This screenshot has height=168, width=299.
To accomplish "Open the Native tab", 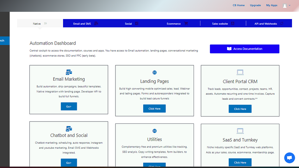I will 40,24.
